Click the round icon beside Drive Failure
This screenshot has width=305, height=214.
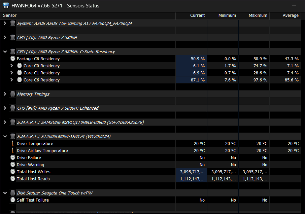click(13, 158)
